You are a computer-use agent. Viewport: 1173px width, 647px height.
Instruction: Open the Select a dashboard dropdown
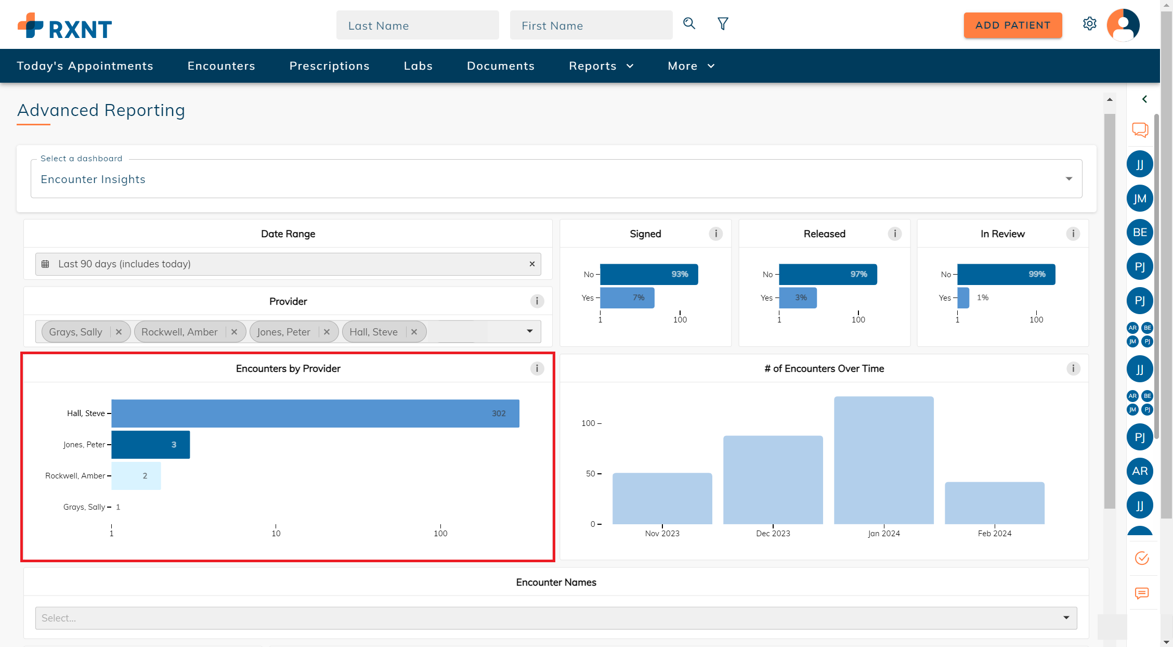pos(556,178)
